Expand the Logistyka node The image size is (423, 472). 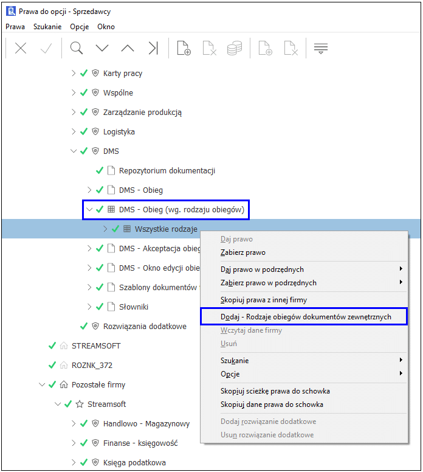click(x=74, y=131)
